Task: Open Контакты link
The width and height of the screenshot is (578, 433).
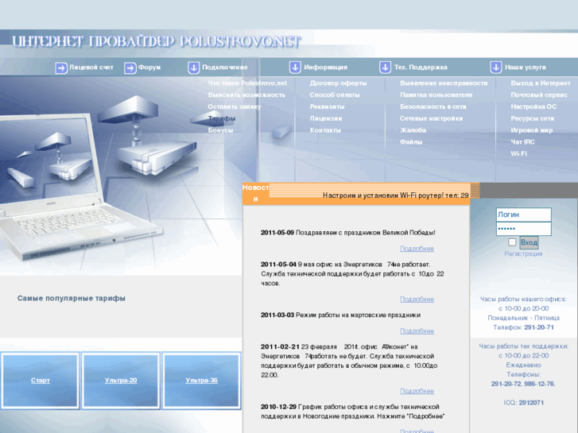Action: tap(325, 130)
